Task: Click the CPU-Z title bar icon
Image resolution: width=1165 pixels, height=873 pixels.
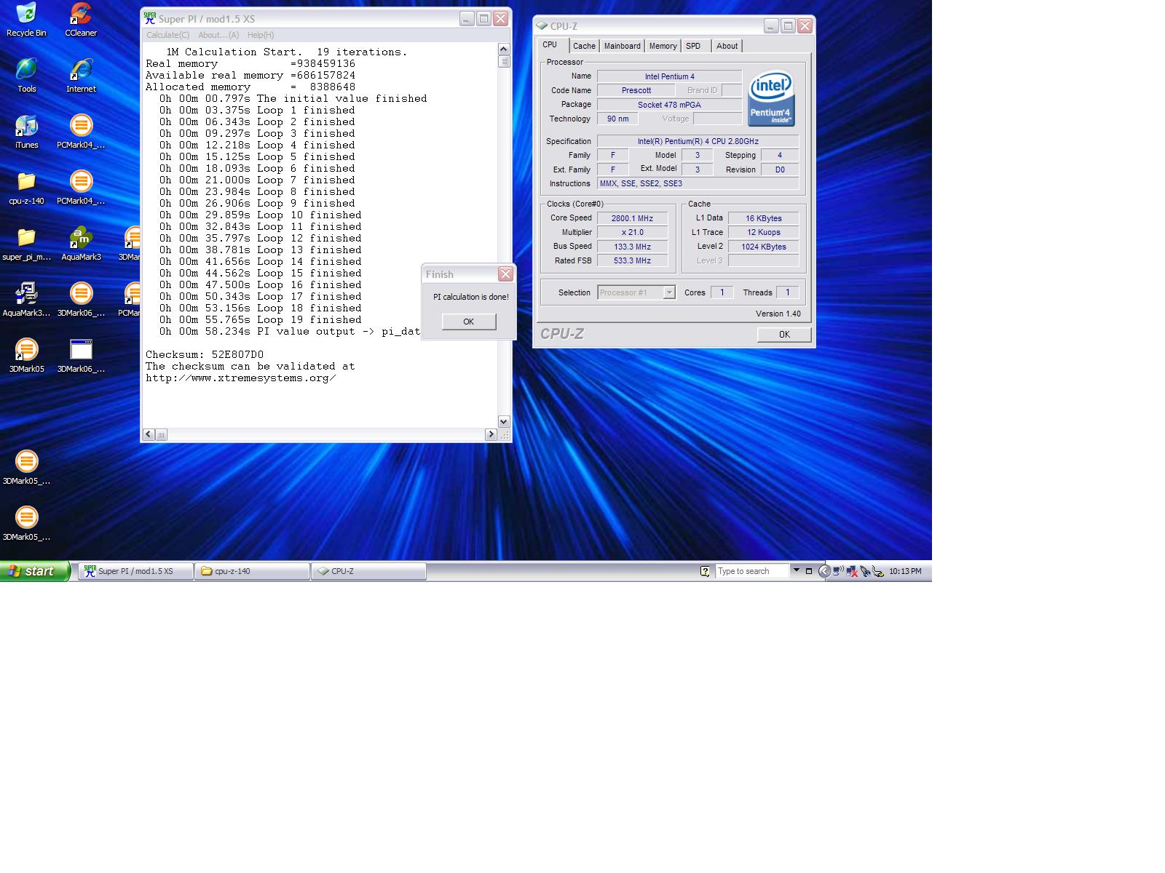Action: pos(542,25)
